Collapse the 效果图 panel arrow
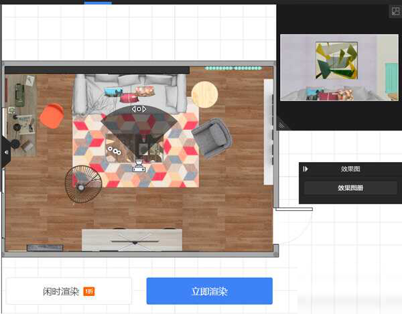Screen dimensions: 402x314 click(x=306, y=169)
